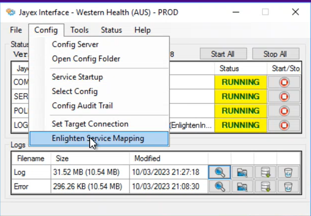The image size is (311, 216).
Task: Click modified cell 10/03/2023 21:08:30
Action: point(169,187)
